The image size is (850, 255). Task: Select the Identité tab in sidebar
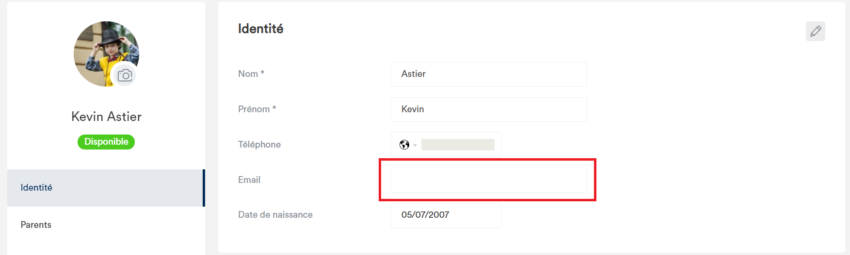pyautogui.click(x=106, y=188)
